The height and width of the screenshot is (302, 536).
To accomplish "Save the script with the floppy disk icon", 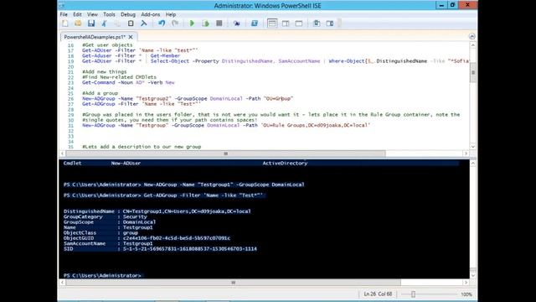I will [x=91, y=23].
